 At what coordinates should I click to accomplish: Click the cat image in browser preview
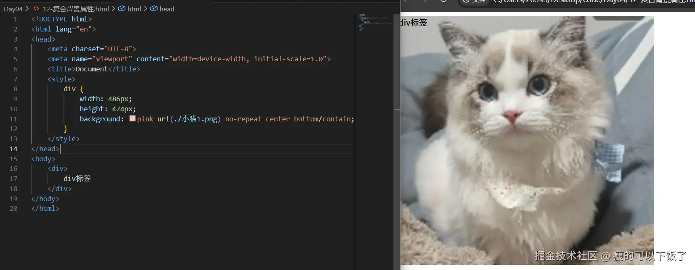click(x=527, y=140)
